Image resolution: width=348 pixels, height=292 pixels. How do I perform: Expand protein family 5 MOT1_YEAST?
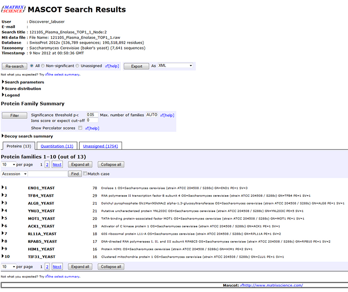pyautogui.click(x=3, y=218)
